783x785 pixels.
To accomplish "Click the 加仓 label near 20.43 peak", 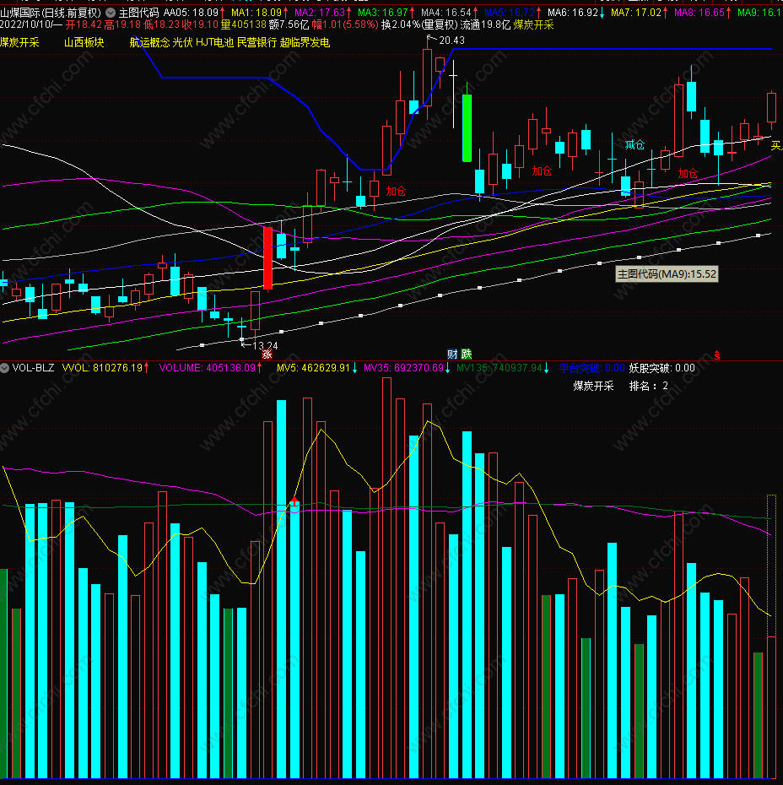I will (x=396, y=191).
